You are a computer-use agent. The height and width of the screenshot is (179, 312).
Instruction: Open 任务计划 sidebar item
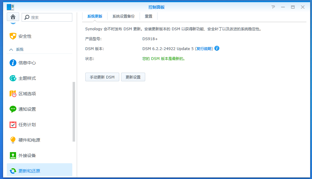40,125
